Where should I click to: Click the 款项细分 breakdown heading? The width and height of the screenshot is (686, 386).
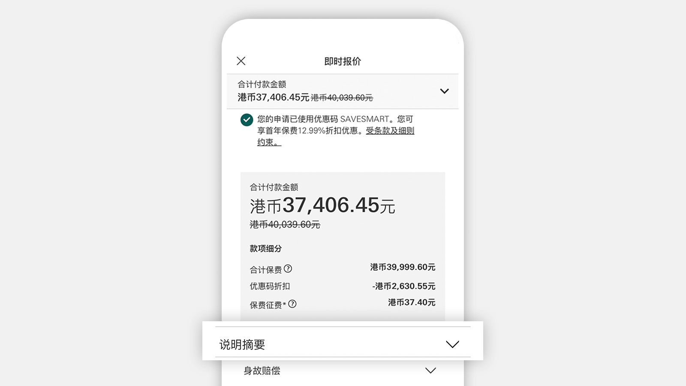point(266,248)
